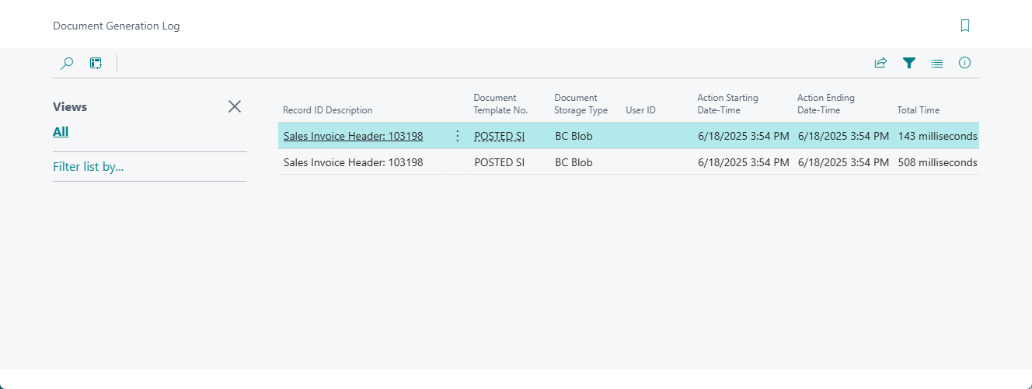Open the analysis mode table icon

tap(96, 63)
